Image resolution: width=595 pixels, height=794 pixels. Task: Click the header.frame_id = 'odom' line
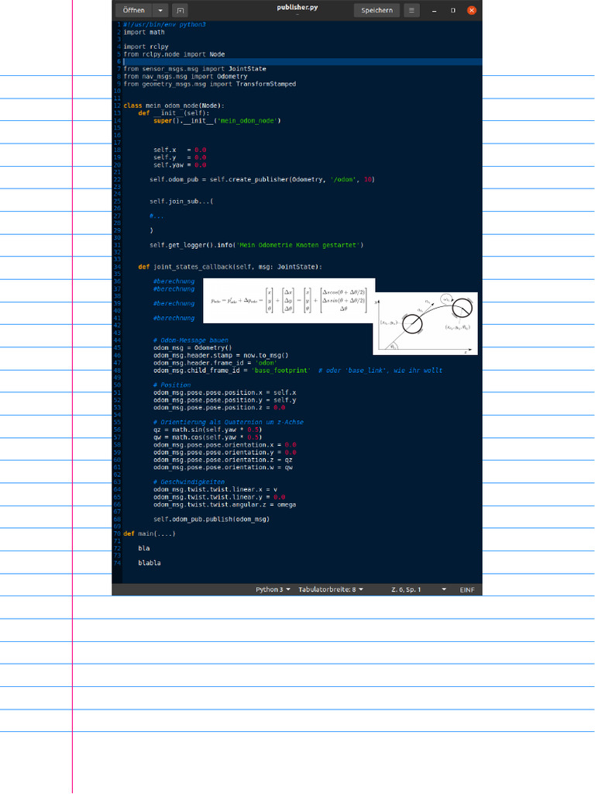(215, 363)
